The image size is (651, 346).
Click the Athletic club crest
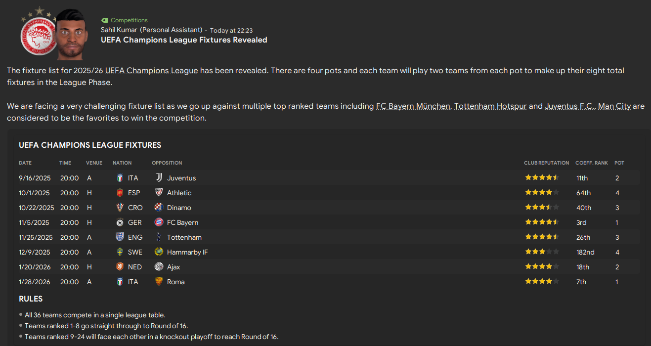(159, 193)
